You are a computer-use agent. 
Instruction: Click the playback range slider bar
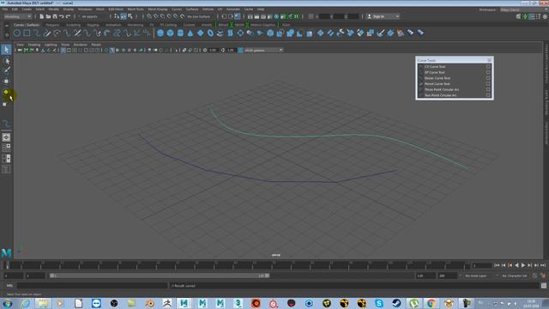coord(160,276)
